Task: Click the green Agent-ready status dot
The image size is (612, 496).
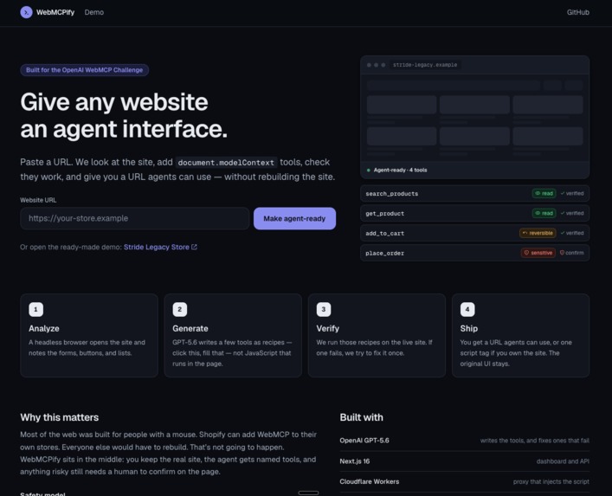Action: (x=369, y=171)
